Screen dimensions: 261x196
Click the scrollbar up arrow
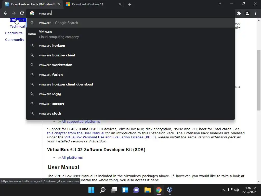point(259,20)
